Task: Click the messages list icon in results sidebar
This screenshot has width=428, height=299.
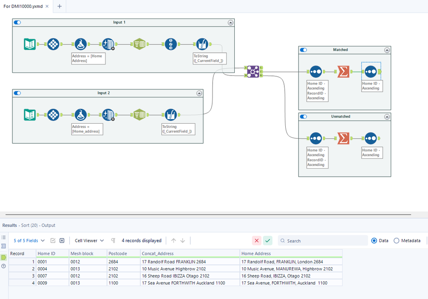Action: (x=3, y=237)
